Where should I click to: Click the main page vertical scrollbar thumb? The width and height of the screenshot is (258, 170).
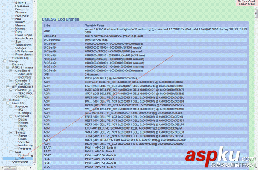point(256,13)
